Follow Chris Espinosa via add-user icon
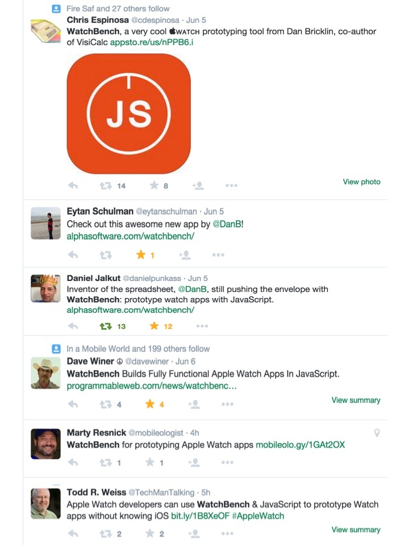 (198, 186)
